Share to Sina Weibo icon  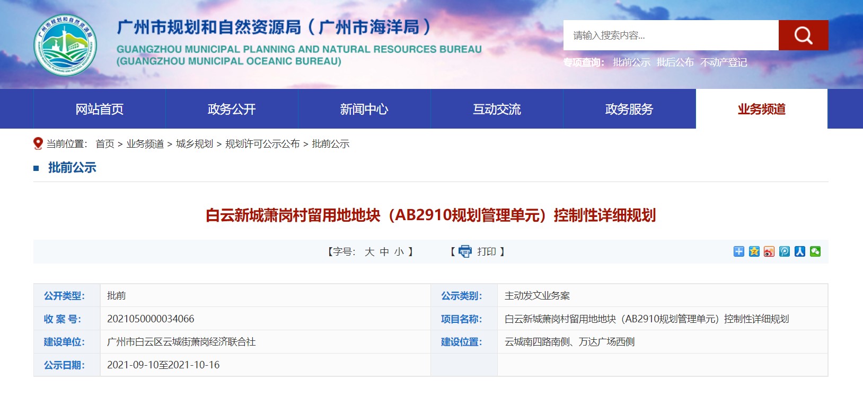(x=769, y=251)
